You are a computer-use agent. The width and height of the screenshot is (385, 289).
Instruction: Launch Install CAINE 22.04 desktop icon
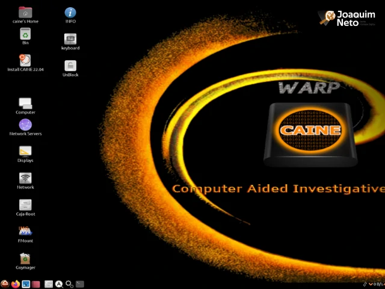25,60
